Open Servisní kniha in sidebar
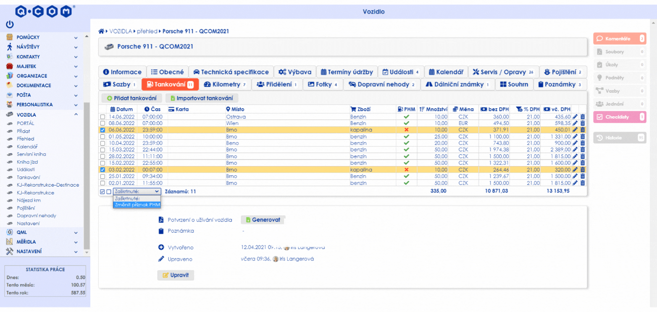The height and width of the screenshot is (312, 657). (x=32, y=154)
